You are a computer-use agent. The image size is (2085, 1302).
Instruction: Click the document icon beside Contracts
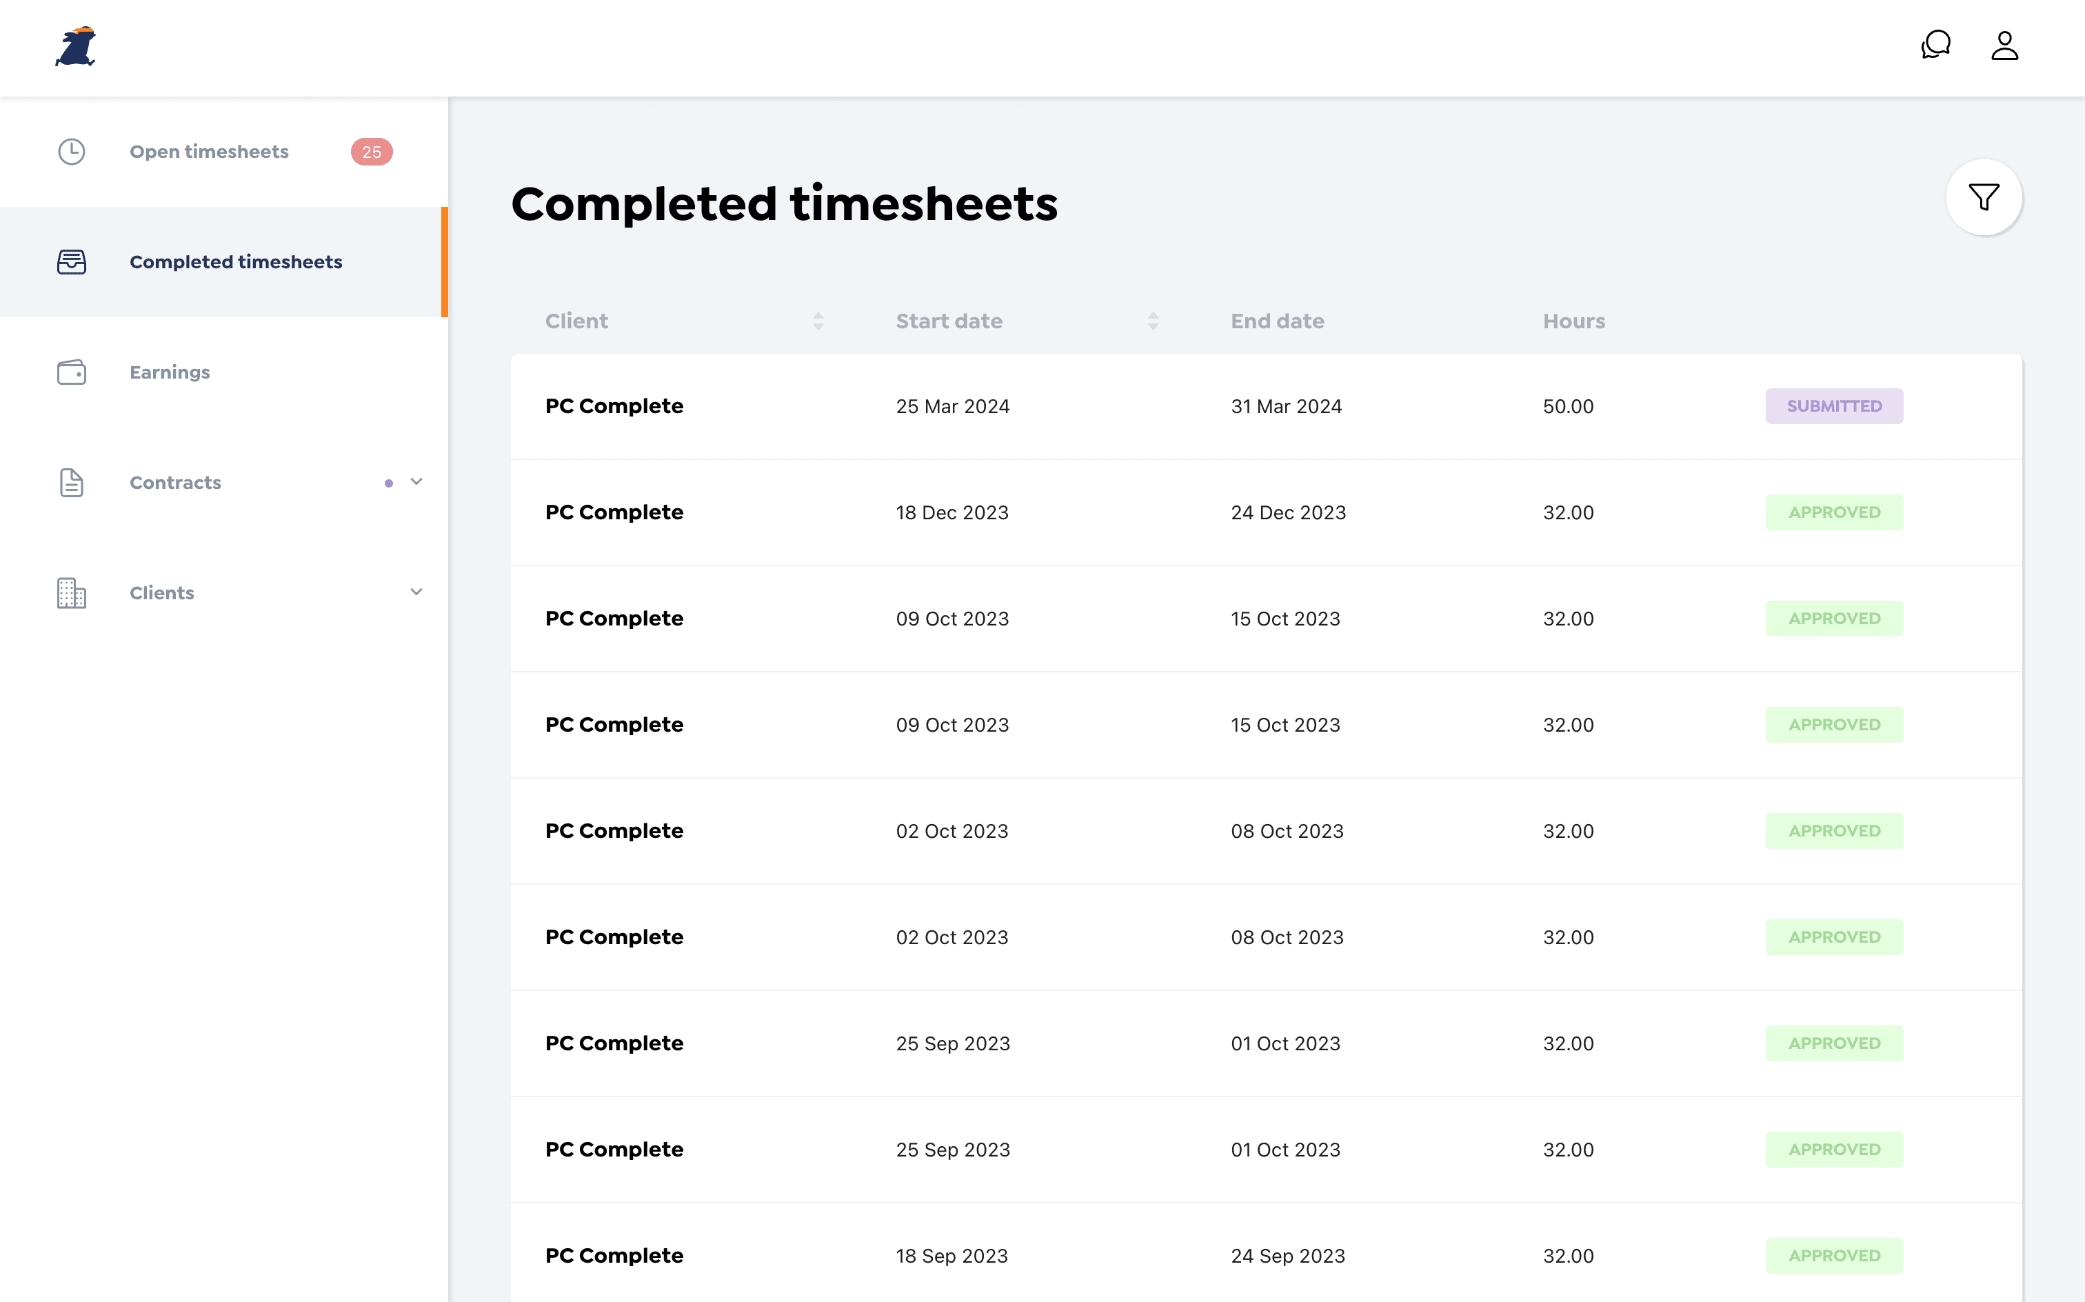(x=72, y=482)
